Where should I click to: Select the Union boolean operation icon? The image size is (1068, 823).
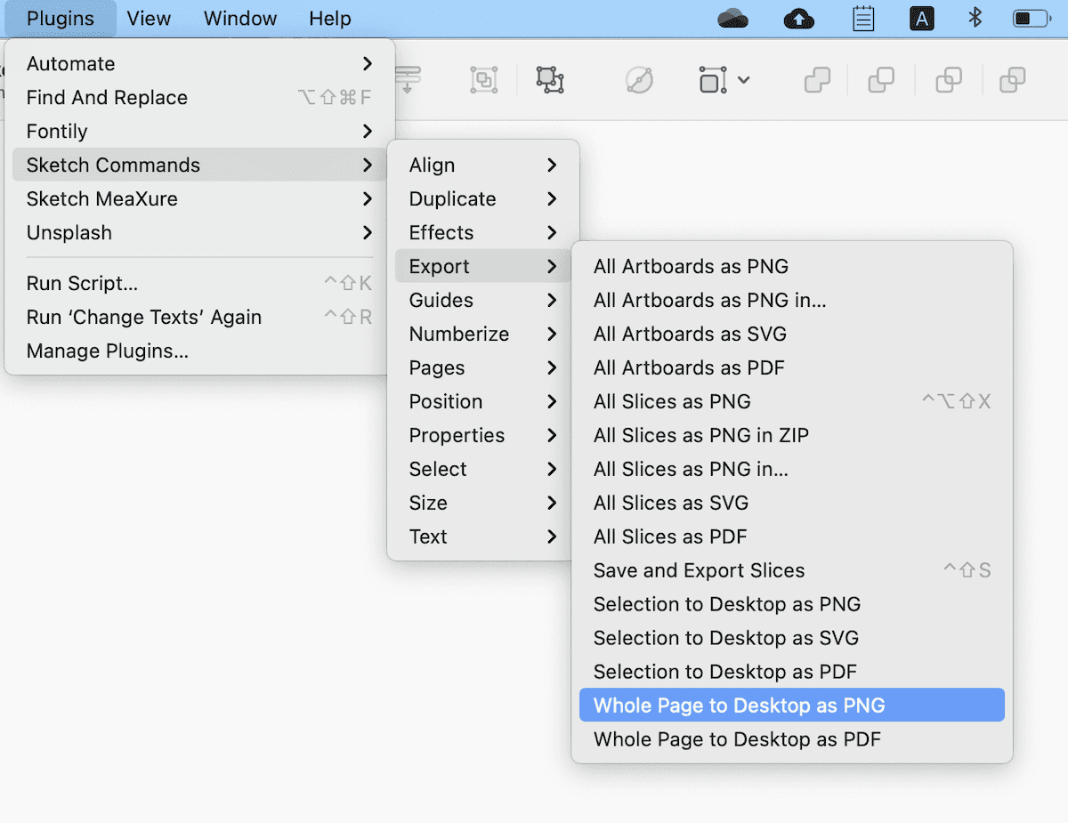point(817,80)
